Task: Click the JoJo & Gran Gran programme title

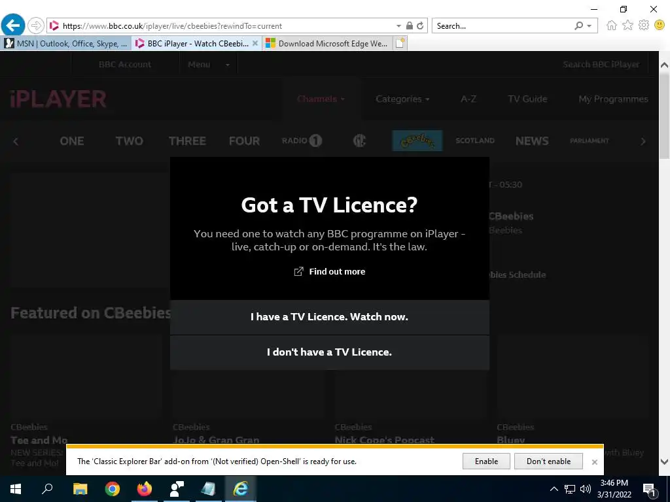Action: [216, 440]
